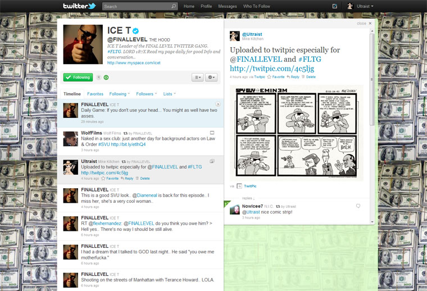Click the arrow icon on Daily Game tweet
This screenshot has height=291, width=427.
tap(217, 104)
